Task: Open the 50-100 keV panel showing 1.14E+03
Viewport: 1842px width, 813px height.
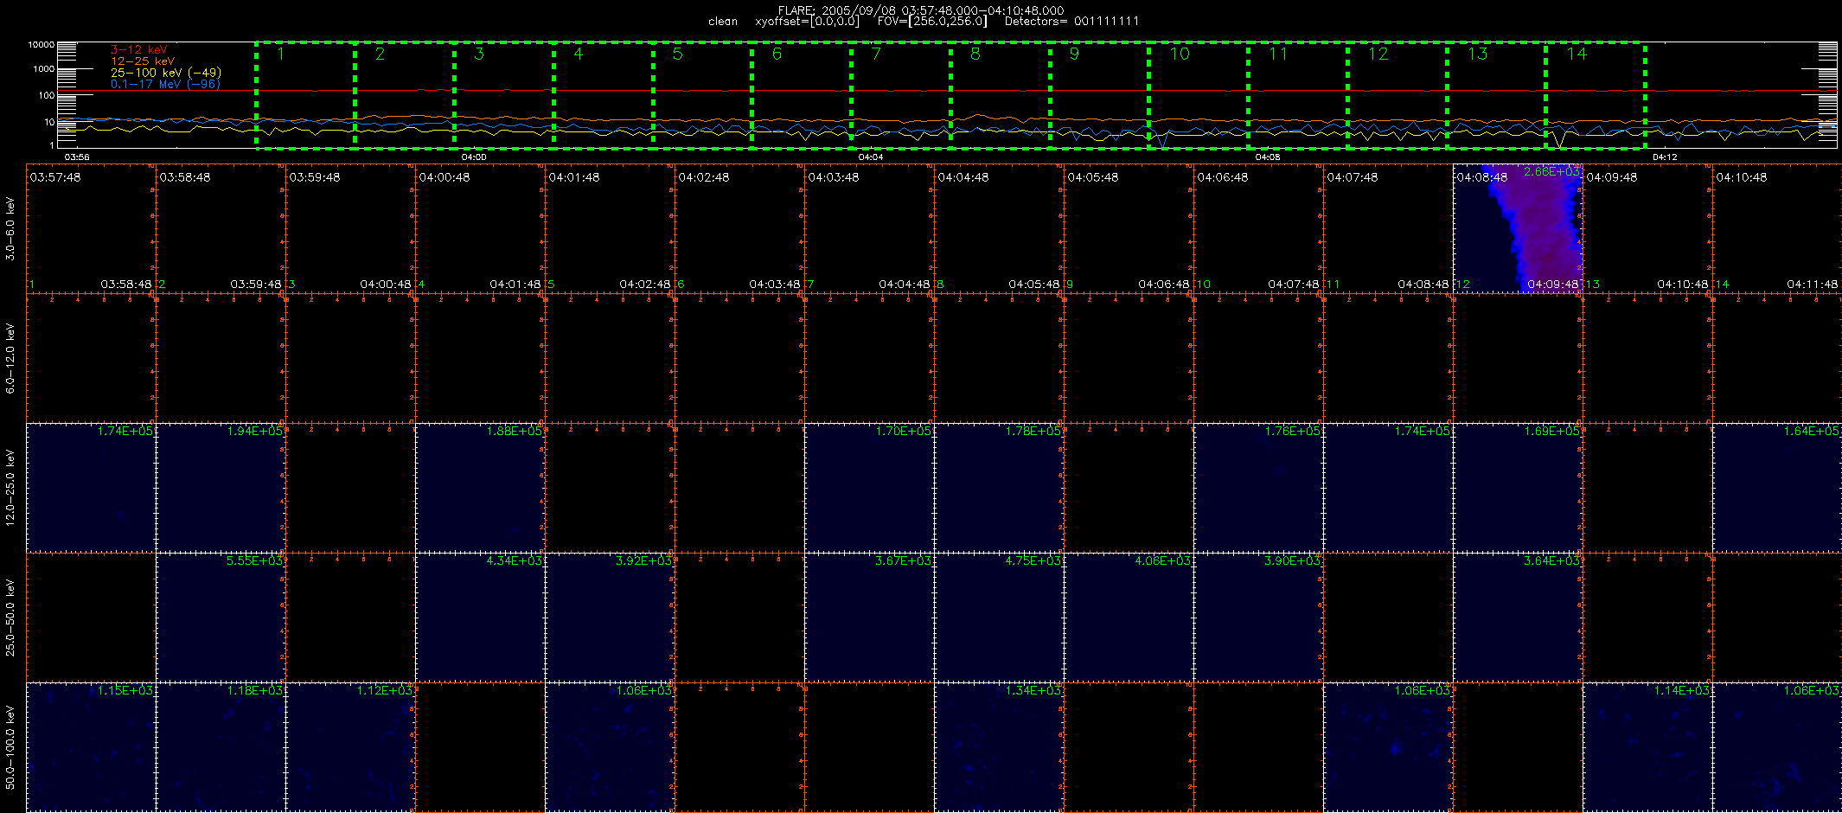Action: coord(1647,747)
